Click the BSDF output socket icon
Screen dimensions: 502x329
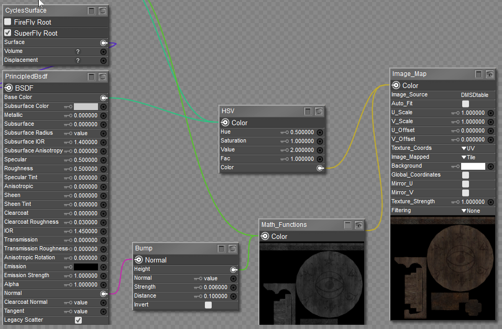(8, 88)
